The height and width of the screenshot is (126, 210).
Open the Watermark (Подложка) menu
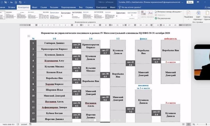tap(188, 15)
